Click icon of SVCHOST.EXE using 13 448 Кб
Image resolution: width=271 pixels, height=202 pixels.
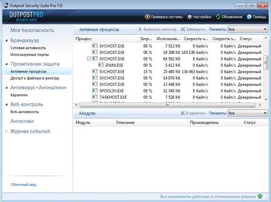click(95, 84)
